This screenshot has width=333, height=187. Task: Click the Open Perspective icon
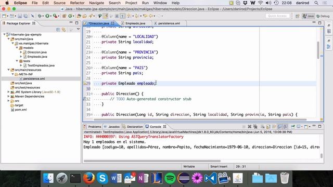tap(297, 16)
